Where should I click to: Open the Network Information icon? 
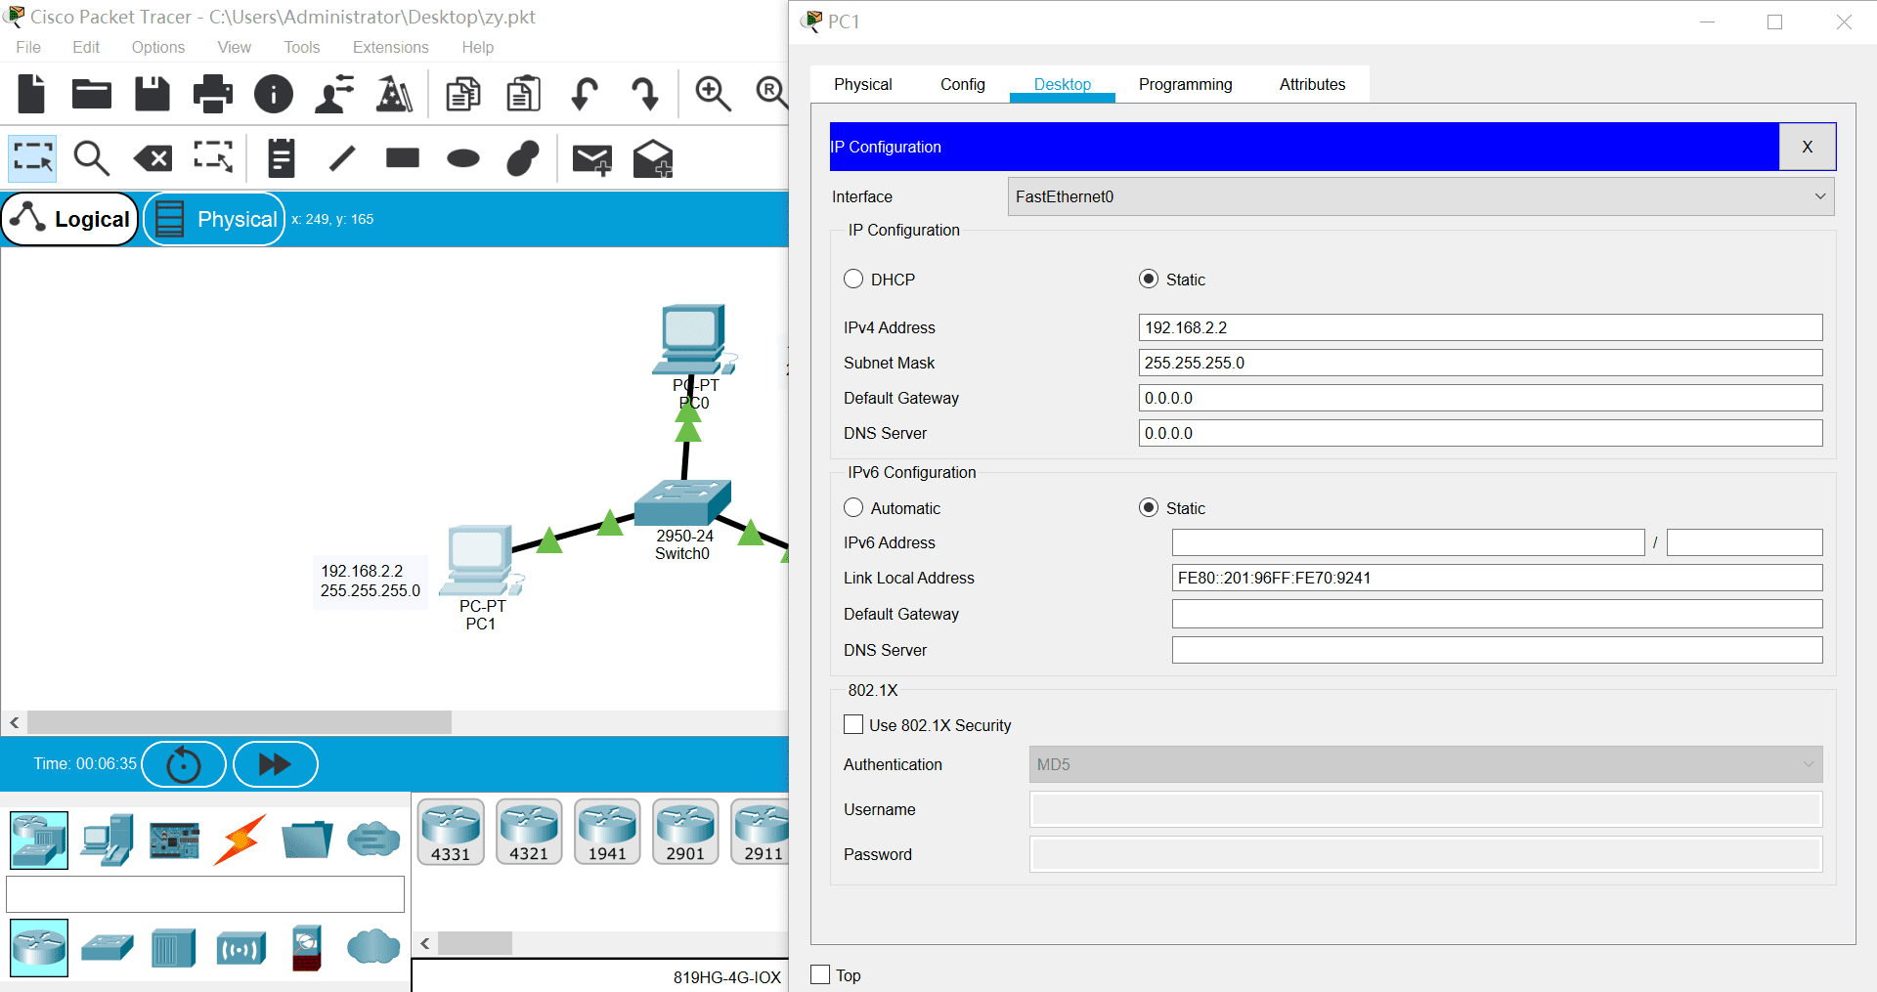click(274, 94)
